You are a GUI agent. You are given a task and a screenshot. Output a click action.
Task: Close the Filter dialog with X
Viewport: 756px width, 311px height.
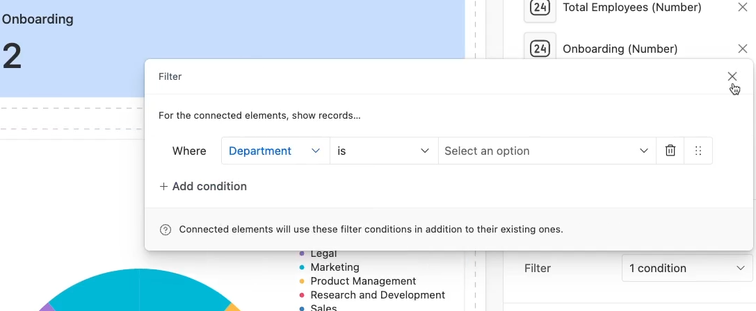pyautogui.click(x=732, y=76)
